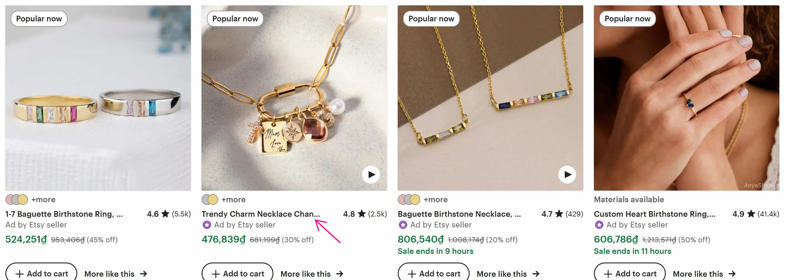The height and width of the screenshot is (280, 788).
Task: Open More like this for Trendy Charm Necklace
Action: coord(312,274)
